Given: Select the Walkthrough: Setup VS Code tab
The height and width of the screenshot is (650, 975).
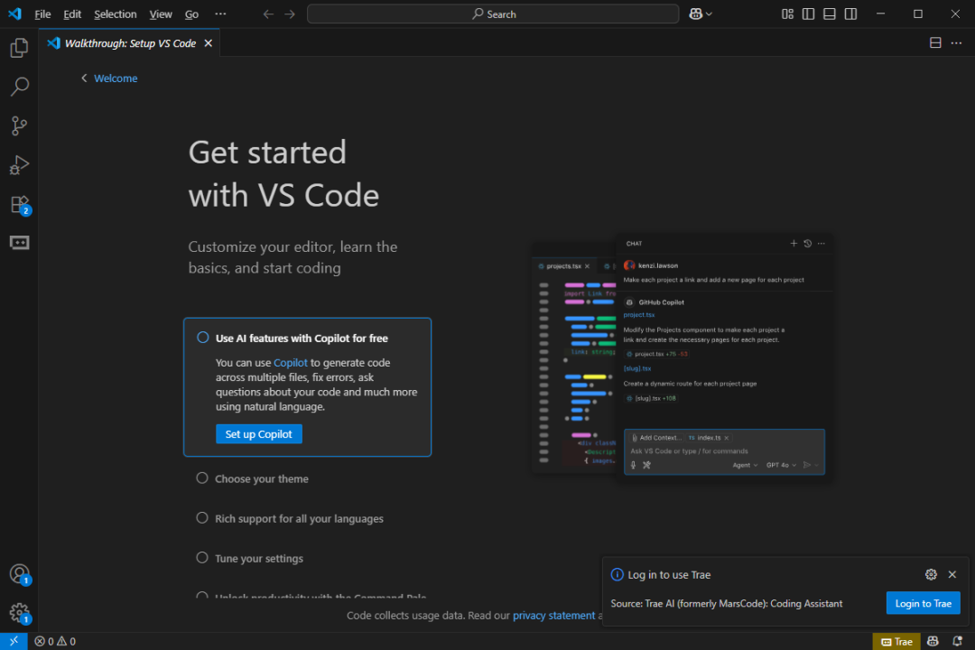Looking at the screenshot, I should (x=130, y=43).
